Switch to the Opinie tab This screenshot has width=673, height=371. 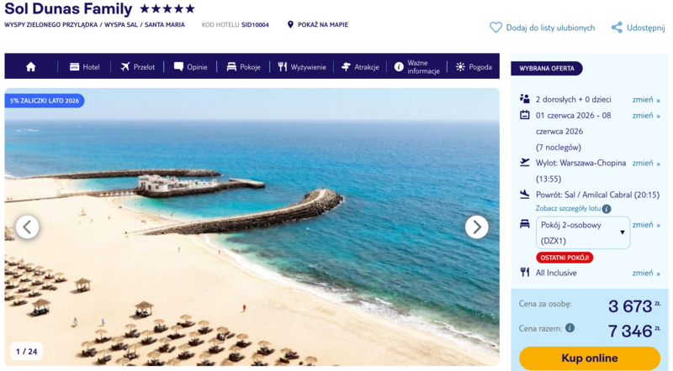(x=191, y=67)
